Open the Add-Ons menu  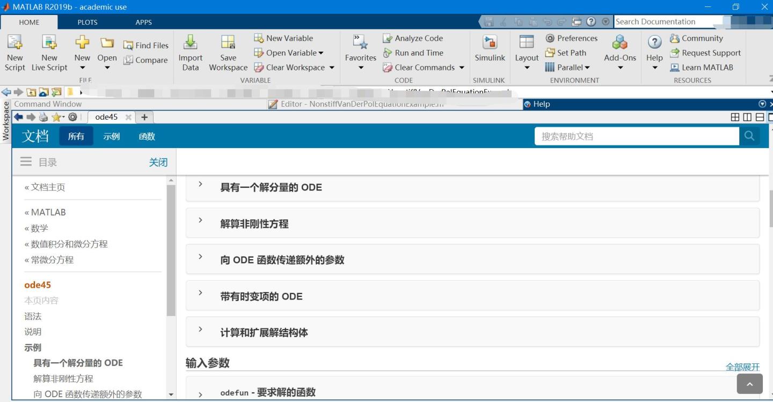coord(620,53)
